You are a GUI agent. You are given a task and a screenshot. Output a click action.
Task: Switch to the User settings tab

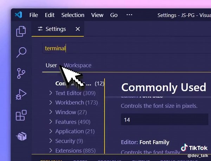[x=51, y=65]
